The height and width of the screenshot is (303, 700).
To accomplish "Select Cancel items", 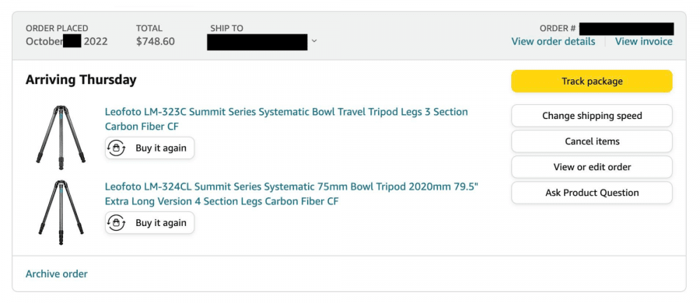I will tap(592, 141).
